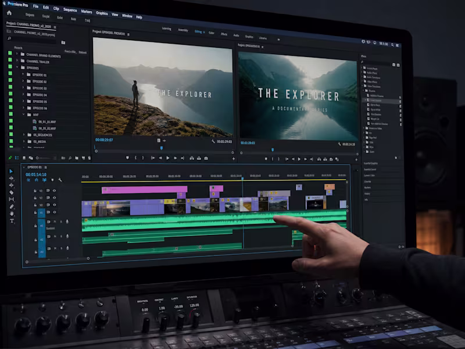Solo audio track A1
This screenshot has height=349, width=465.
coord(61,222)
